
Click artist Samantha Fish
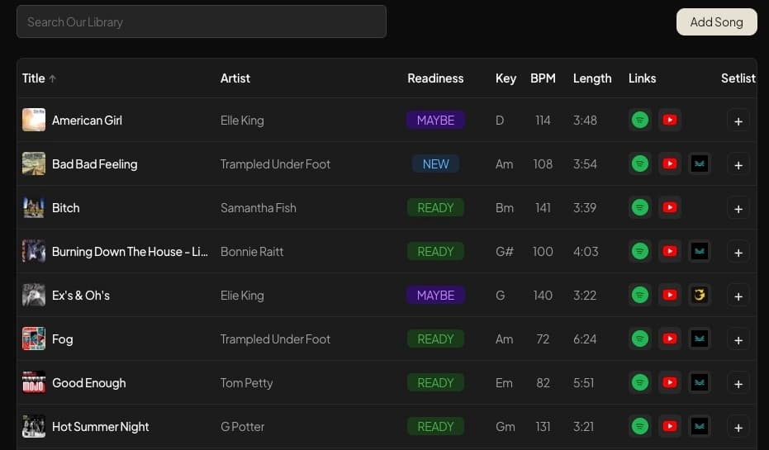(258, 207)
